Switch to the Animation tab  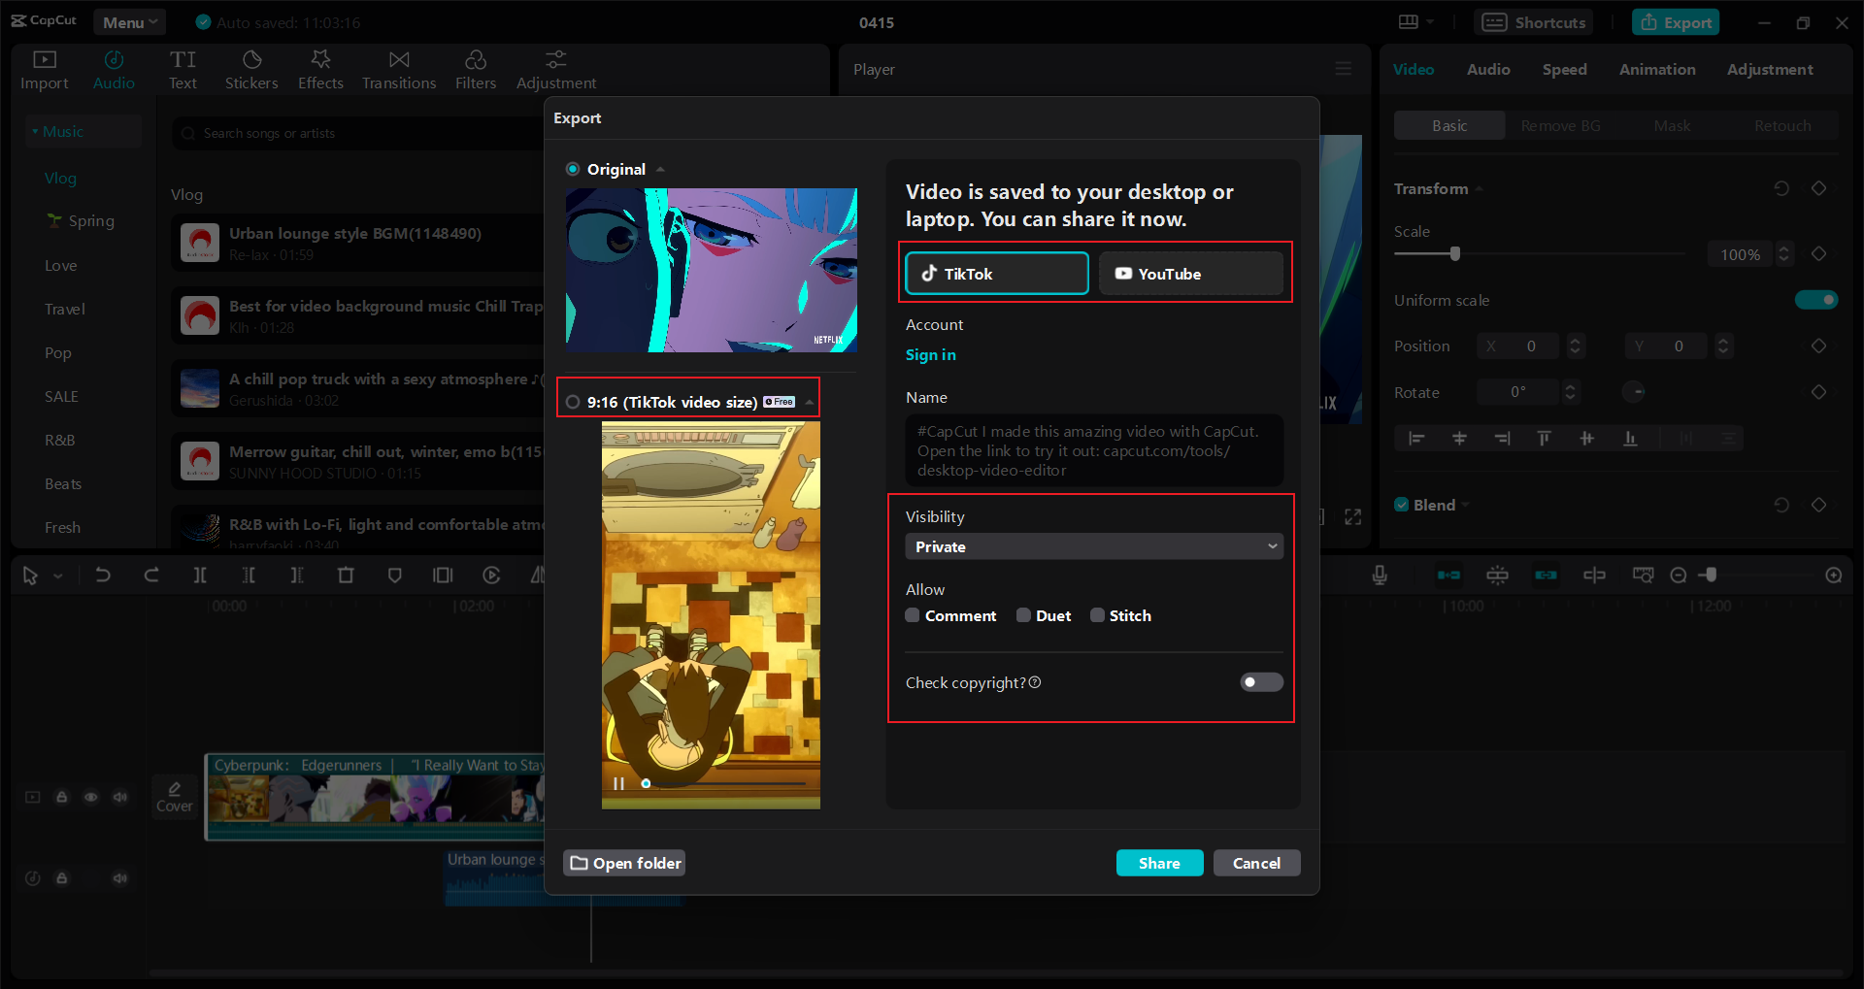pos(1657,70)
